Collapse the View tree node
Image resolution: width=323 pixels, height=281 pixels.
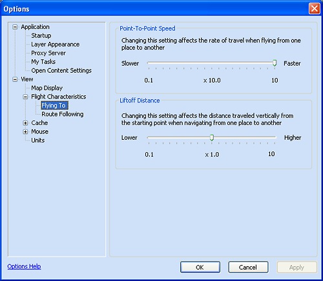tap(15, 79)
